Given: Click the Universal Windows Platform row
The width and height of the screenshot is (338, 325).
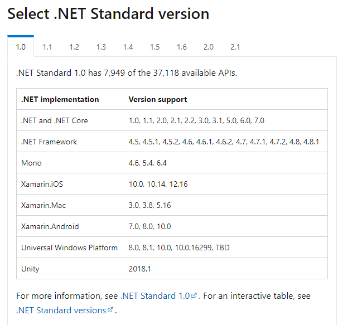Looking at the screenshot, I should coord(172,248).
